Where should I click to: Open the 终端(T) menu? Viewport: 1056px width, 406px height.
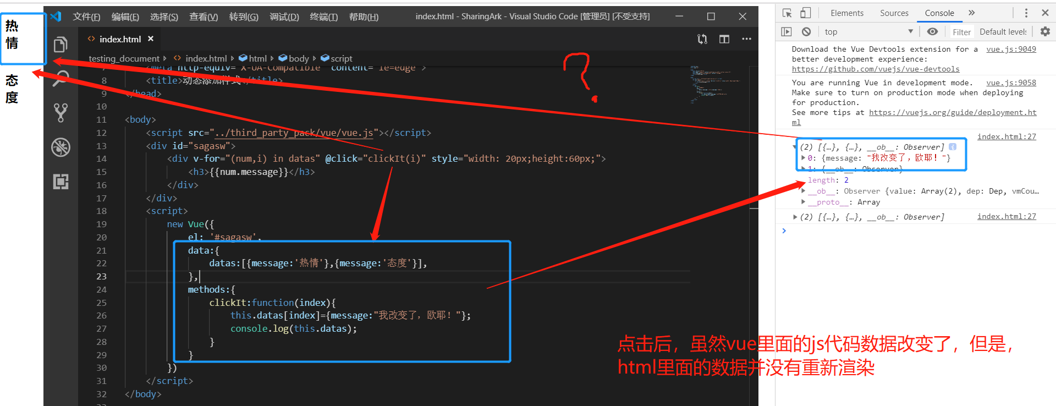pos(324,17)
